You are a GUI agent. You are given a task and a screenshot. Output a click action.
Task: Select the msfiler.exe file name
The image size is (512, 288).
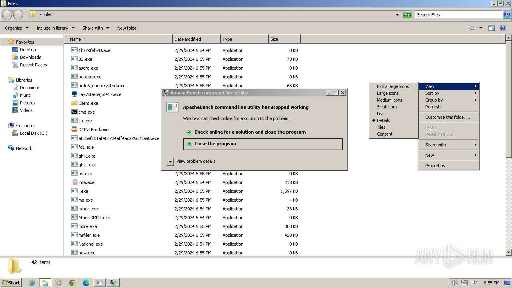tap(89, 235)
